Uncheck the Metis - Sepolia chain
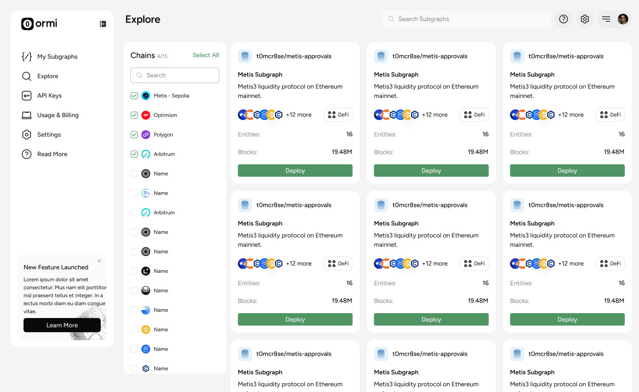This screenshot has width=639, height=392. [x=134, y=96]
